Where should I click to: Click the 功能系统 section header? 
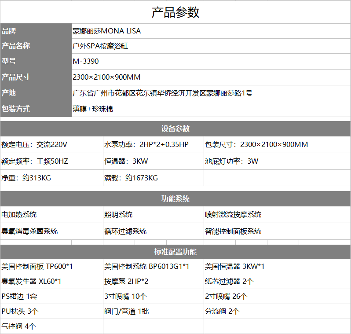coord(175,199)
